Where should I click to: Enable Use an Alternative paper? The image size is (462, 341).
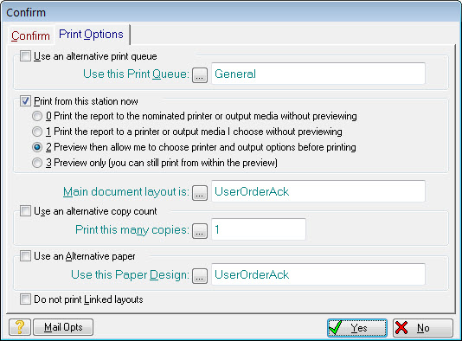(25, 256)
